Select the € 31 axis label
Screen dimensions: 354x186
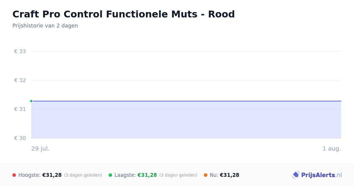point(20,109)
